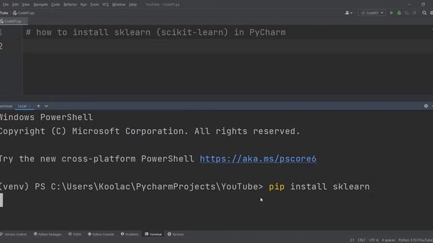This screenshot has width=433, height=243.
Task: Open the View menu
Action: point(26,5)
